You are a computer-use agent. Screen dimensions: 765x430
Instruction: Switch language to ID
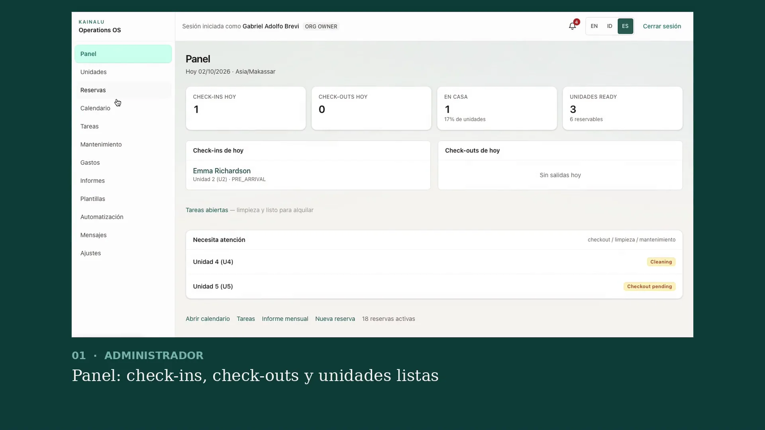point(610,26)
